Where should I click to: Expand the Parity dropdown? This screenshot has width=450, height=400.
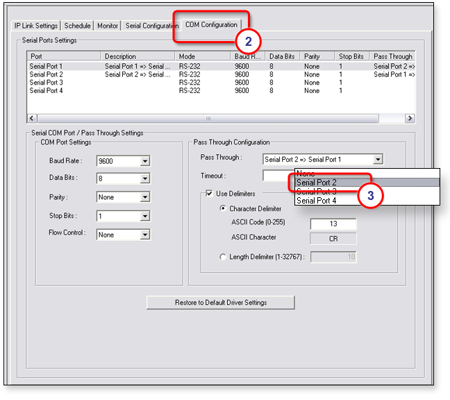[145, 197]
